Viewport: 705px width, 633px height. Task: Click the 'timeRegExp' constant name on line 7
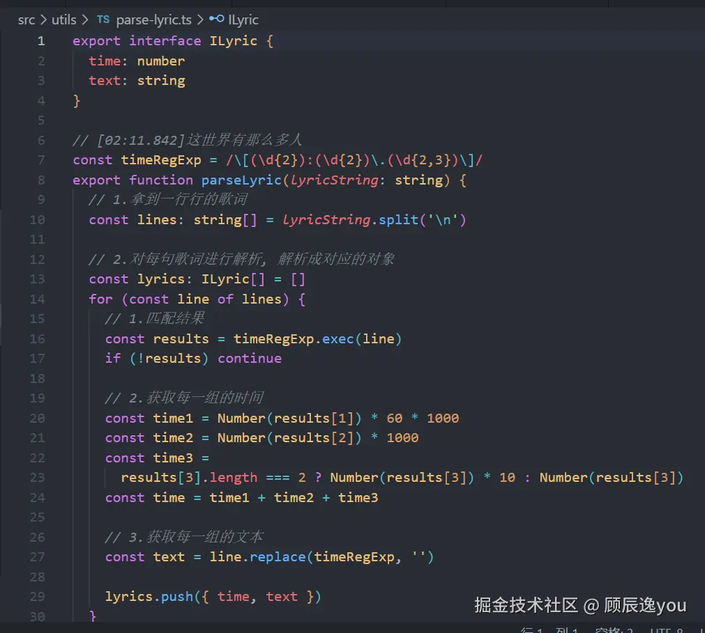(x=161, y=160)
